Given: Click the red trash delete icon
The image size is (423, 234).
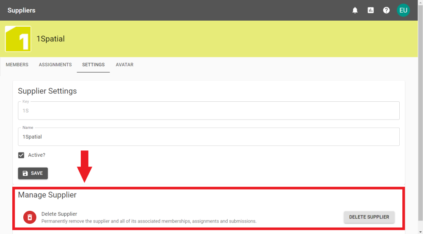Looking at the screenshot, I should click(30, 217).
